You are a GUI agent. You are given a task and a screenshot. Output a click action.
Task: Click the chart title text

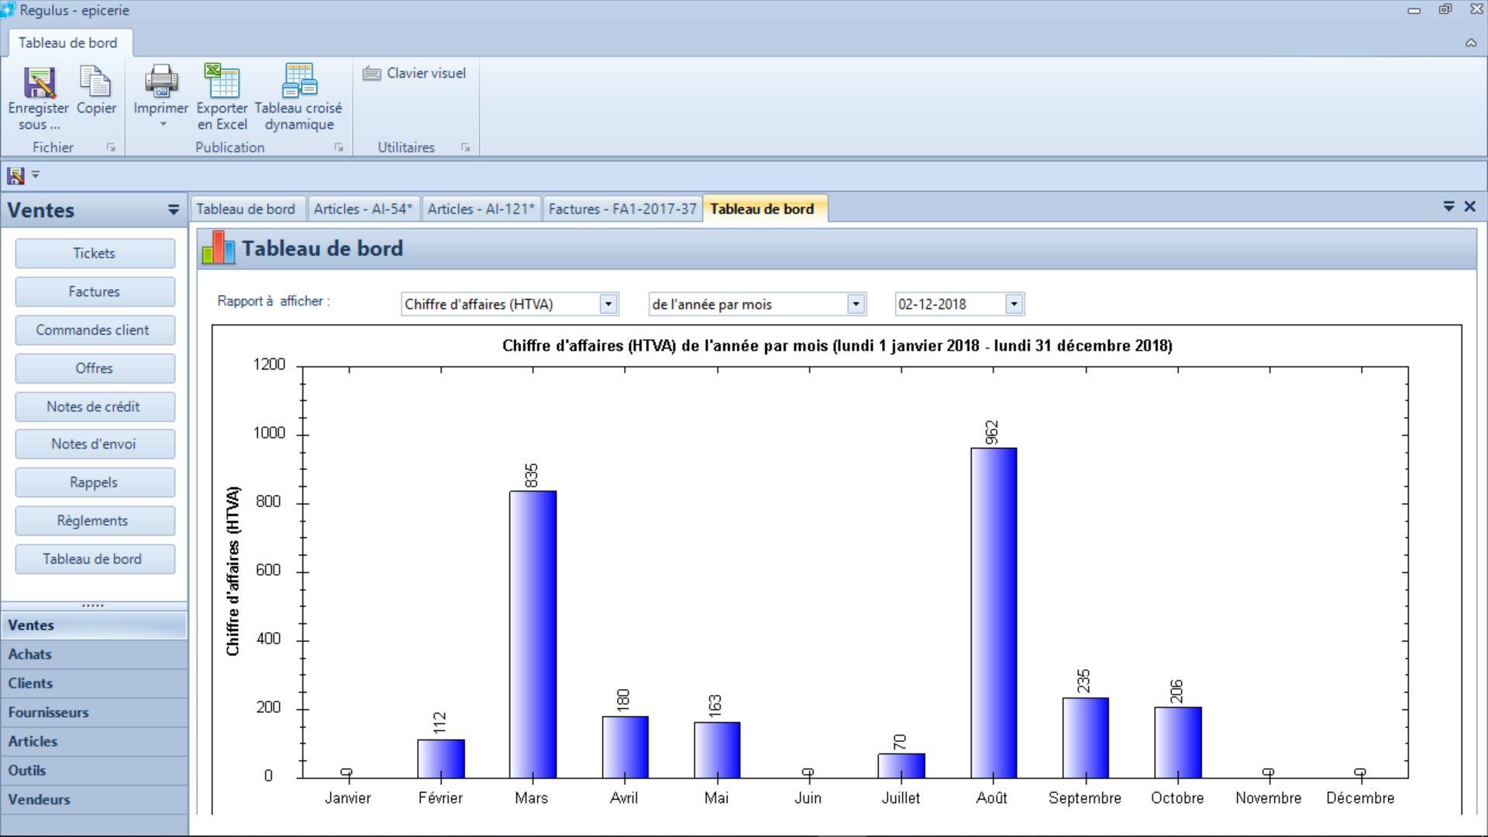point(837,346)
